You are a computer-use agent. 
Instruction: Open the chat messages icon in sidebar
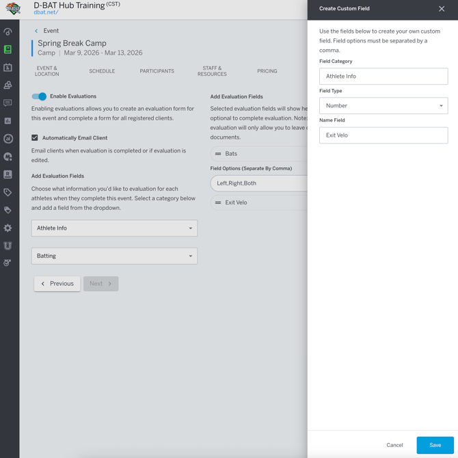[x=8, y=103]
